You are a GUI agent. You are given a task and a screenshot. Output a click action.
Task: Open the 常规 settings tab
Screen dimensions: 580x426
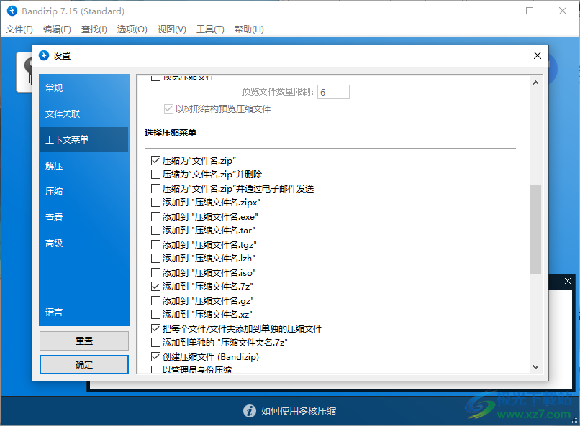coord(84,88)
